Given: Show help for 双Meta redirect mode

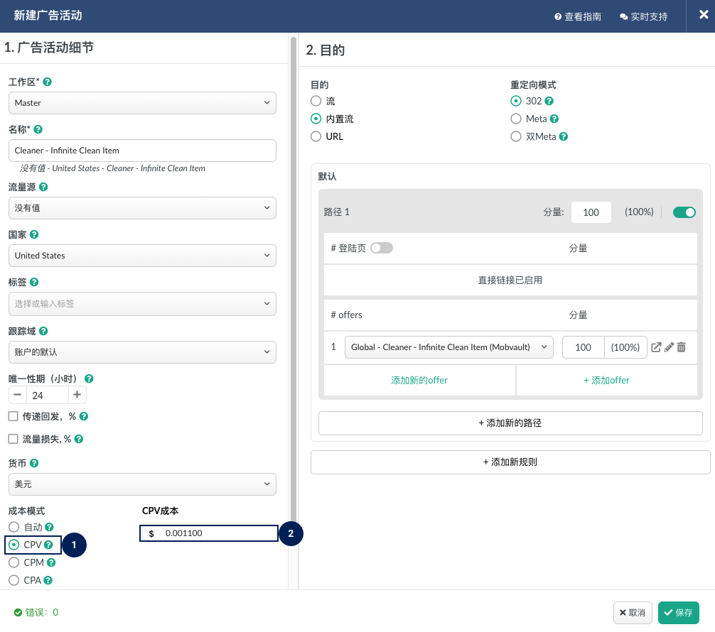Looking at the screenshot, I should pos(564,137).
